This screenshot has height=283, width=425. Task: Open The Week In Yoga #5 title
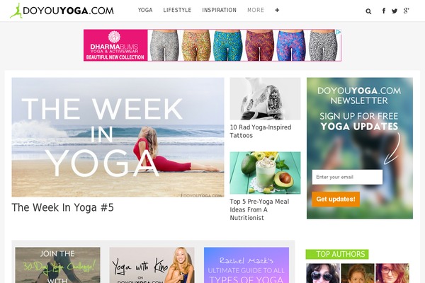(x=62, y=207)
